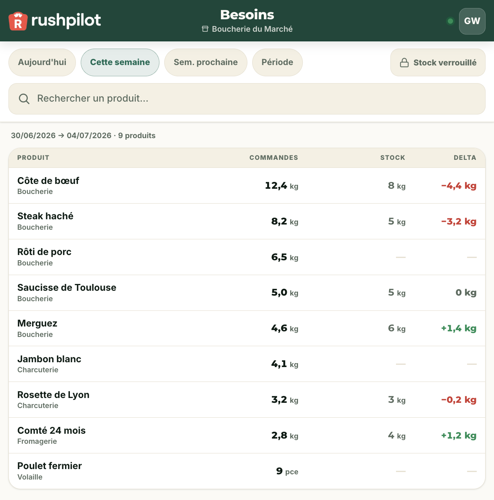Choose the Période tab

[x=277, y=62]
